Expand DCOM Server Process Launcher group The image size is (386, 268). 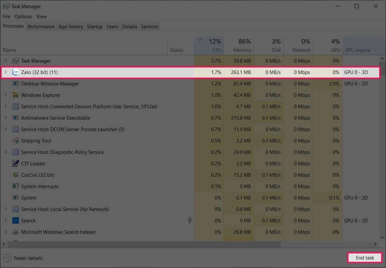click(x=6, y=129)
